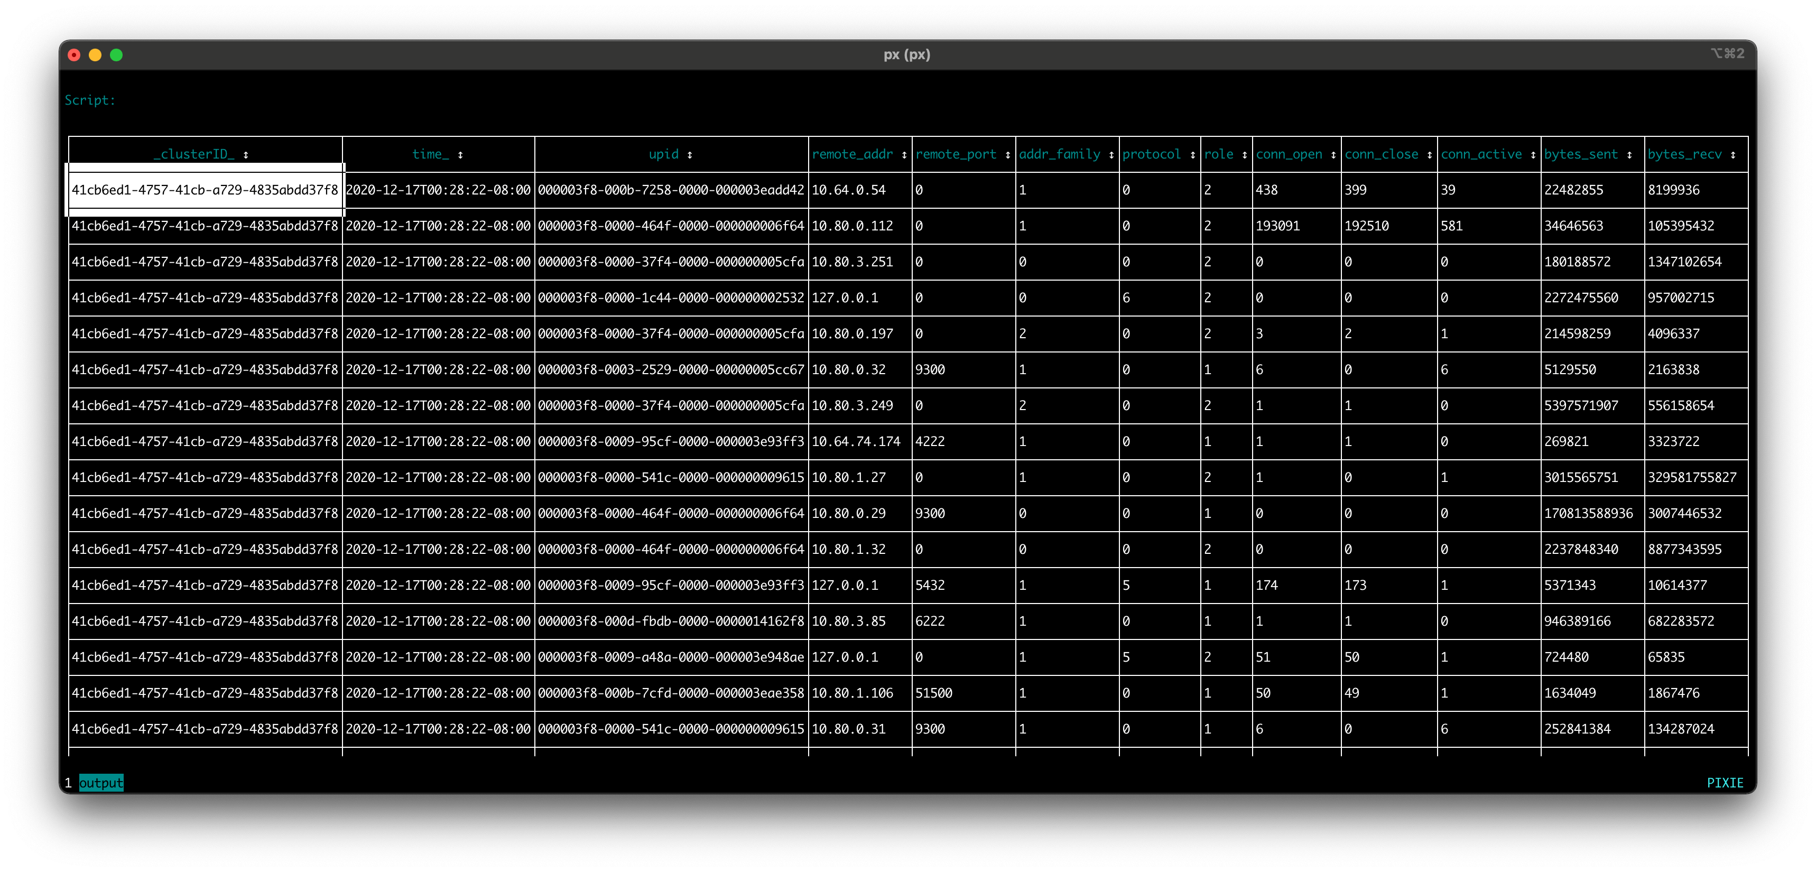Click the bytes_sent column header label
Viewport: 1816px width, 872px height.
point(1580,154)
